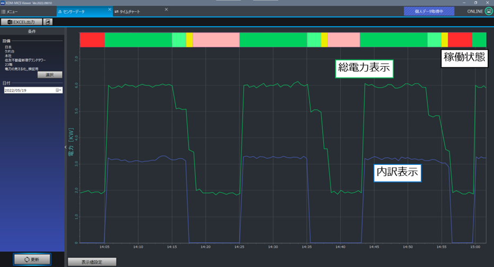Click the share/export arrow icon beside EXCEL出力
494x267 pixels.
[x=48, y=22]
